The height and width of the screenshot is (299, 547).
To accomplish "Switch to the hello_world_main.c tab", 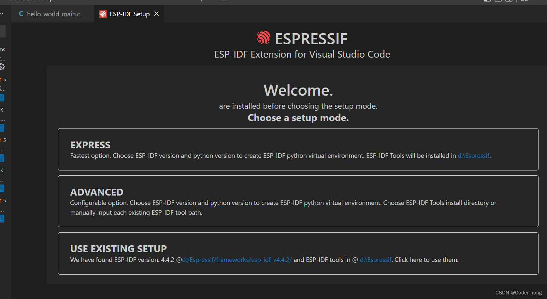I will [53, 14].
